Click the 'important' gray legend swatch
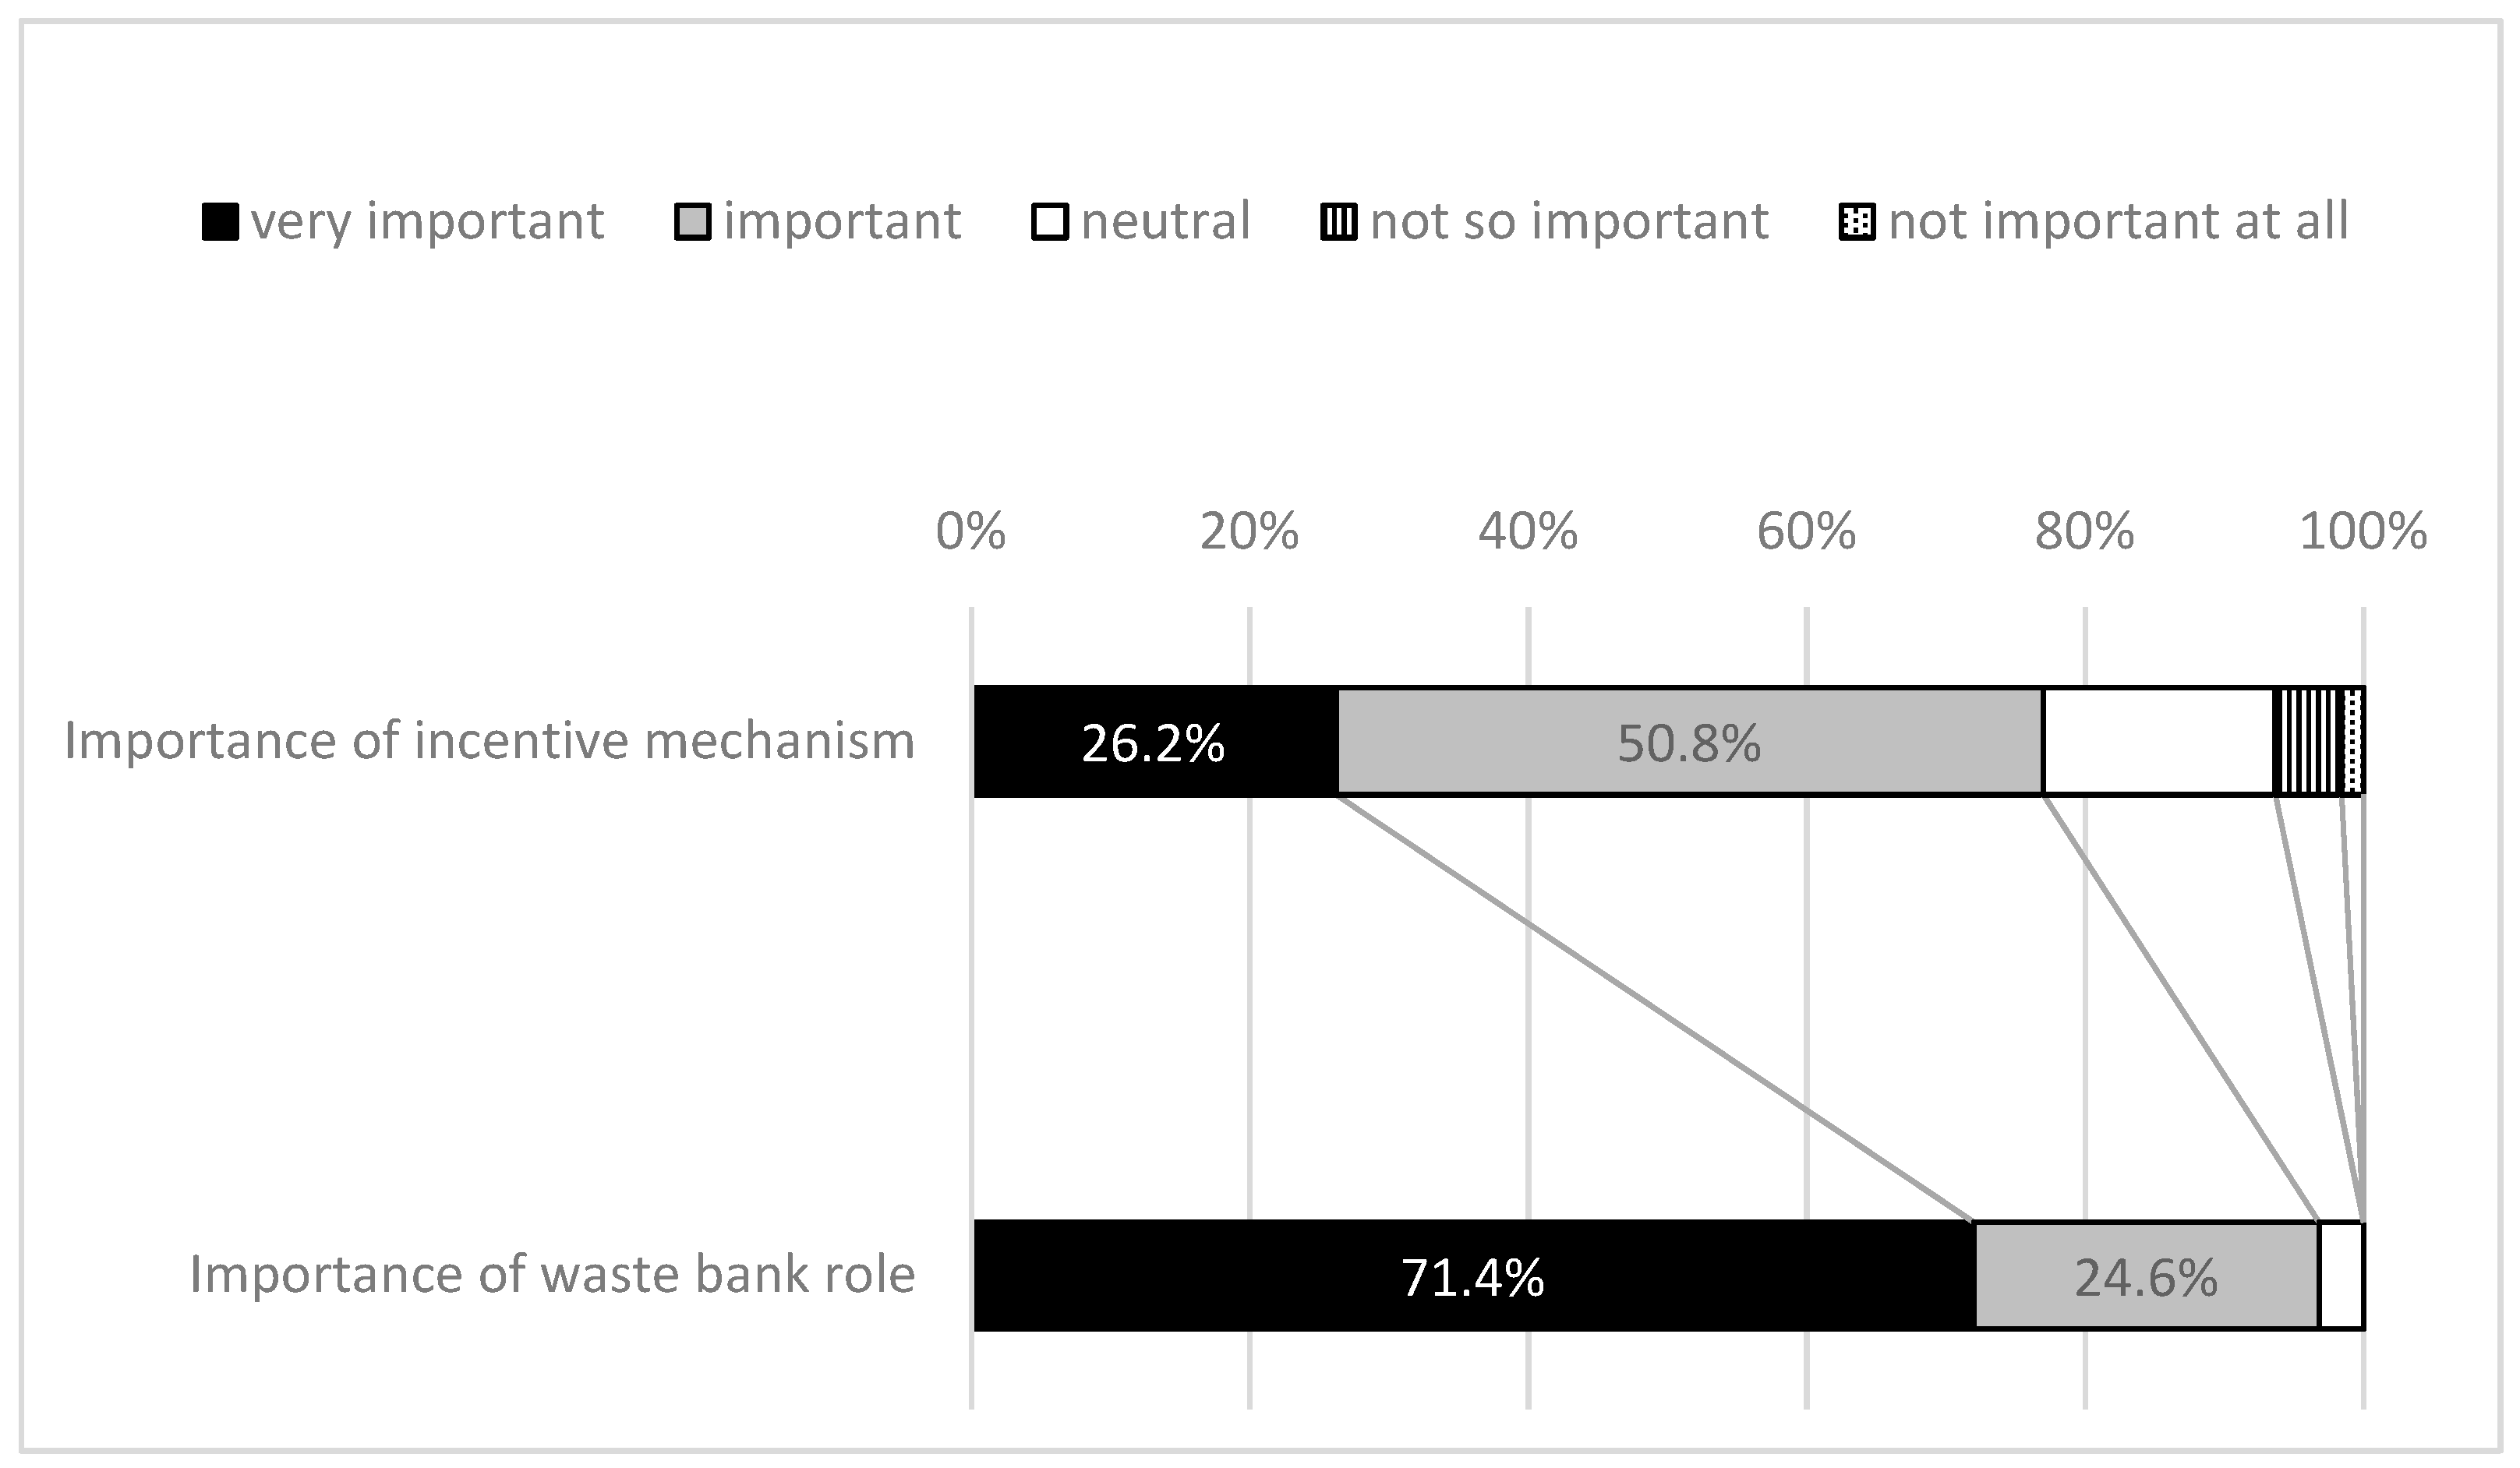Screen dimensions: 2520x1468 tap(693, 222)
